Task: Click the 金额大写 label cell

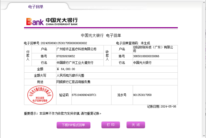Action: click(x=40, y=75)
